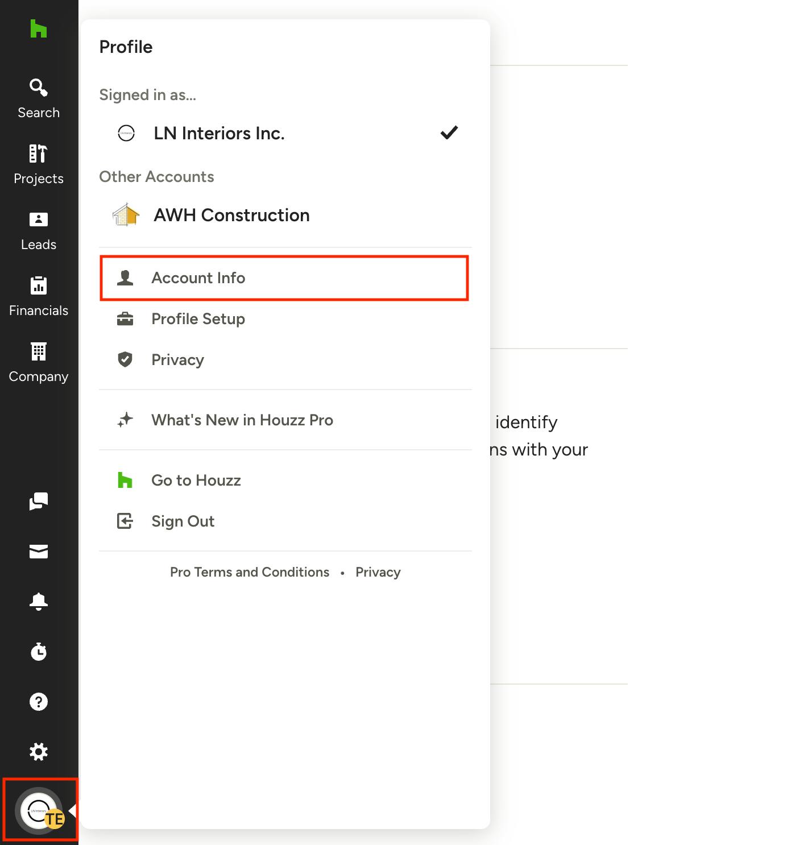Open the email inbox icon

click(x=39, y=552)
